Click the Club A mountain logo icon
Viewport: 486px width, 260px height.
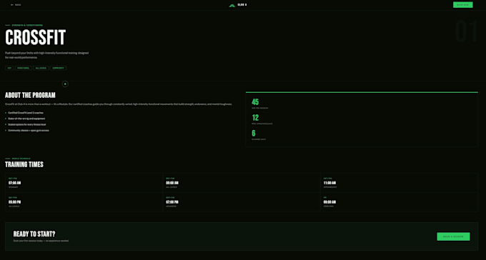[232, 5]
